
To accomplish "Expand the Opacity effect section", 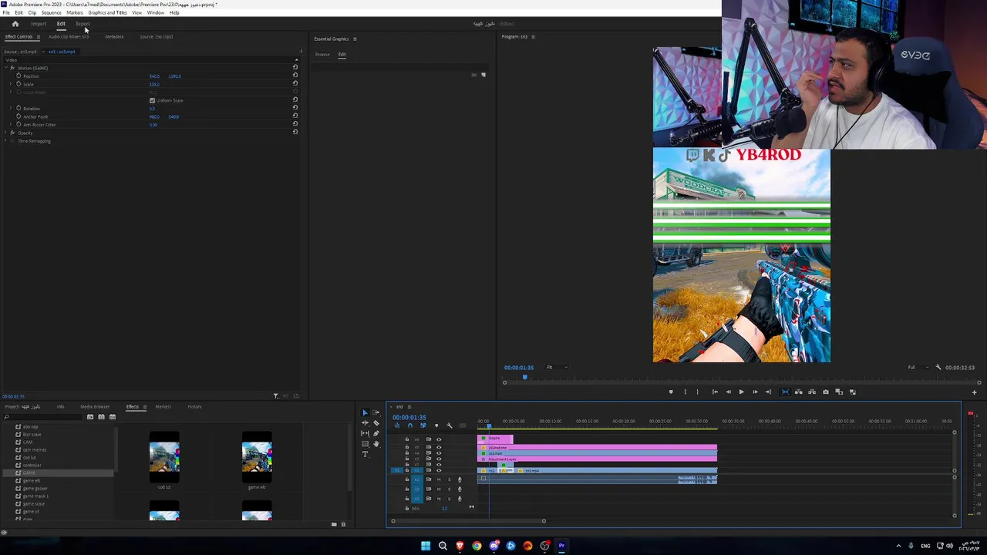I will tap(5, 133).
